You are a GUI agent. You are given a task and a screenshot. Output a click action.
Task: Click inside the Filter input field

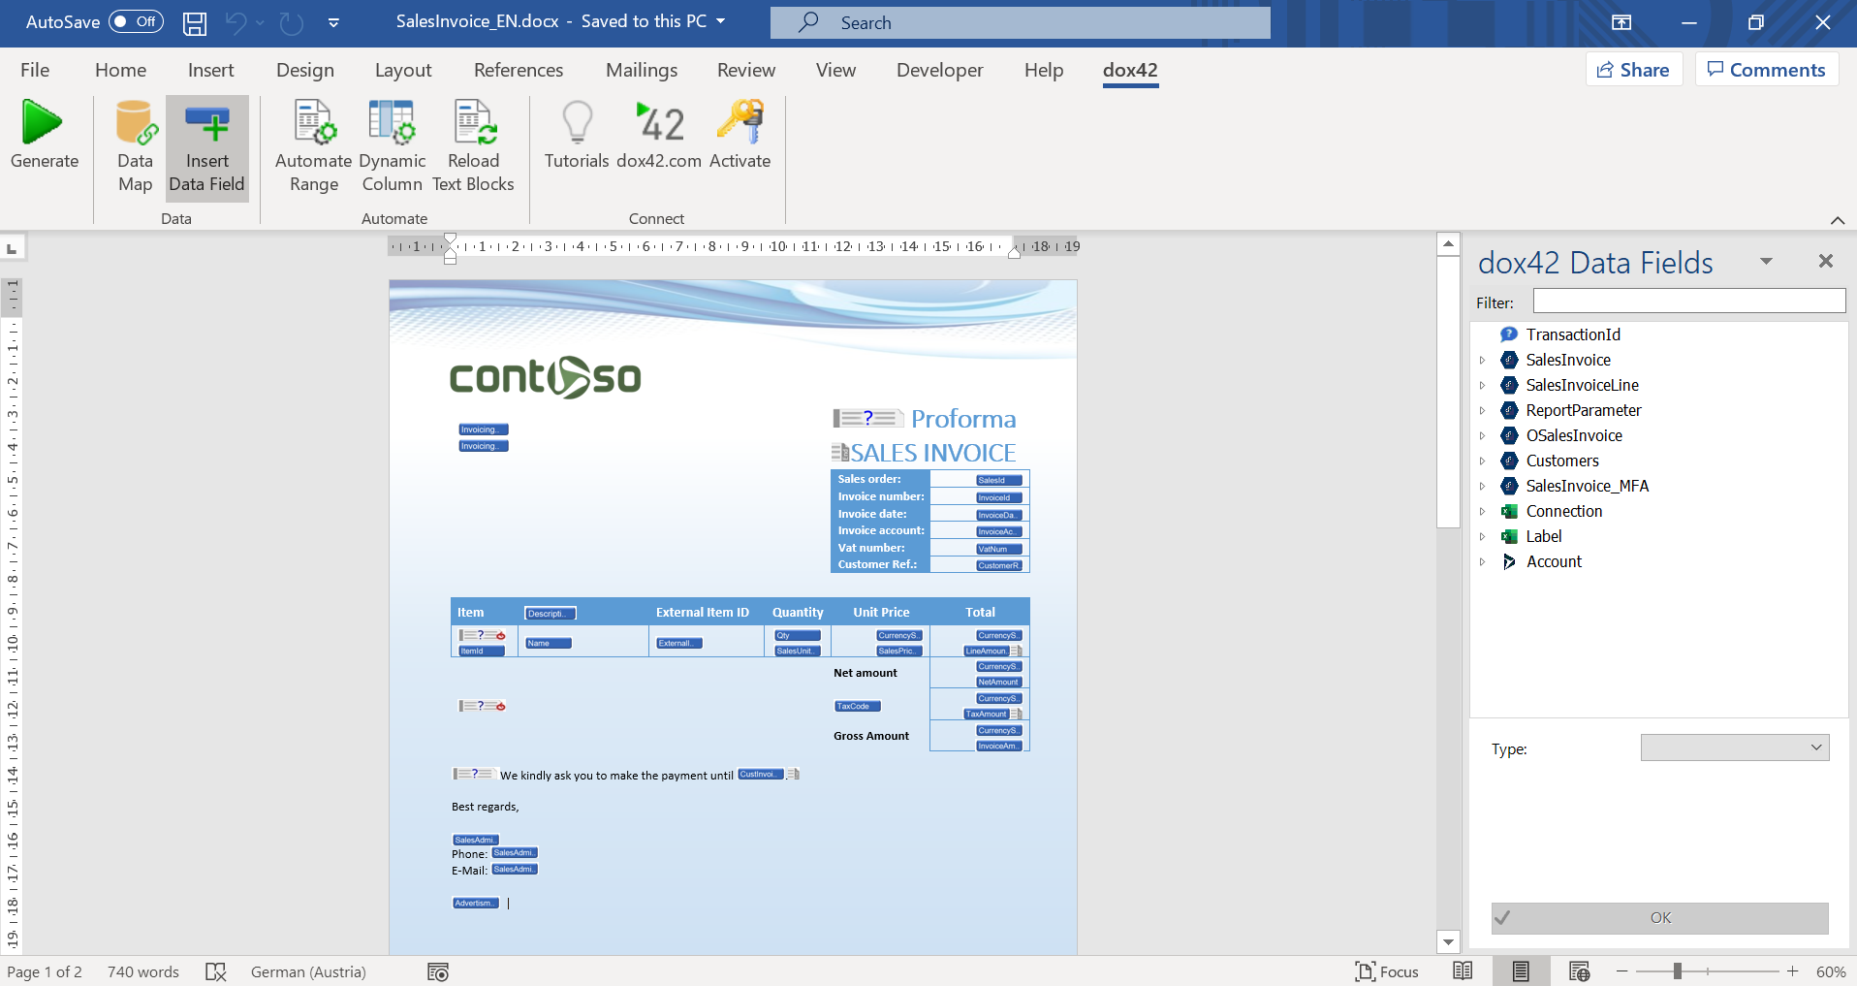click(1688, 301)
